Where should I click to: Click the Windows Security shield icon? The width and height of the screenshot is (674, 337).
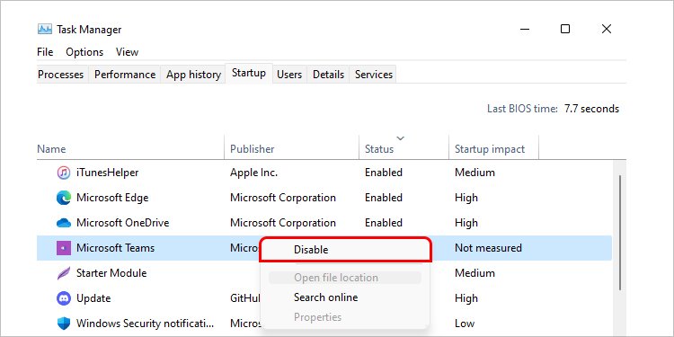64,324
